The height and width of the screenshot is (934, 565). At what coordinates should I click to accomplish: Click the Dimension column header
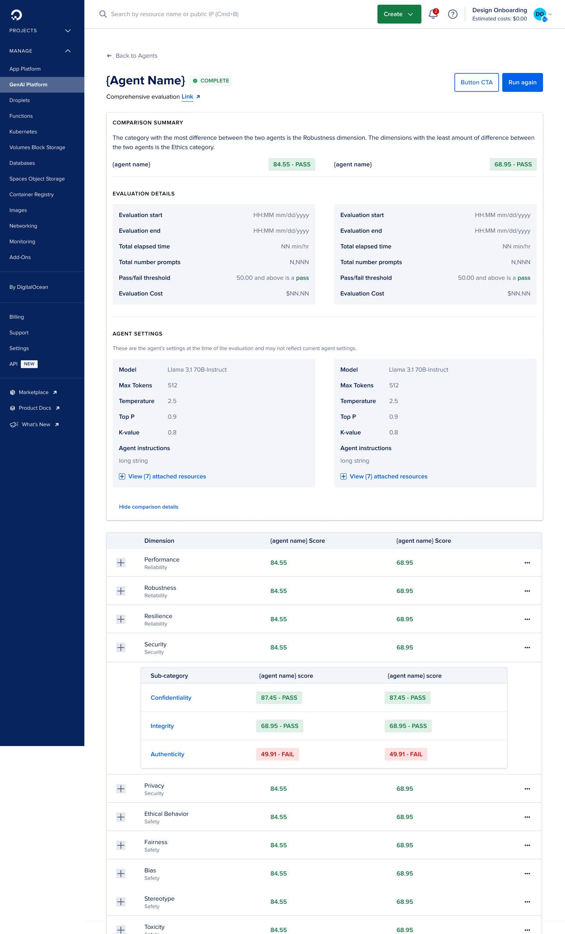pyautogui.click(x=159, y=541)
